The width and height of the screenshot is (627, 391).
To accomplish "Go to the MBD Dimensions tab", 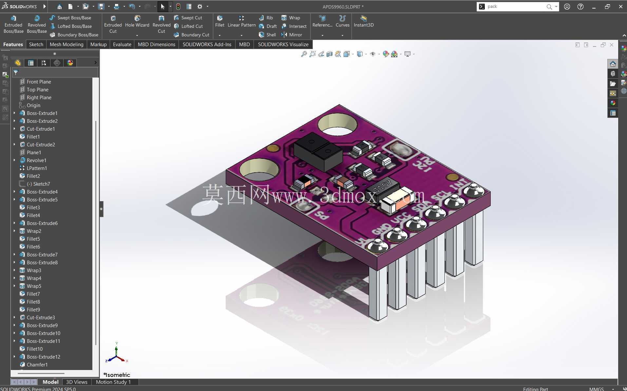I will tap(157, 45).
